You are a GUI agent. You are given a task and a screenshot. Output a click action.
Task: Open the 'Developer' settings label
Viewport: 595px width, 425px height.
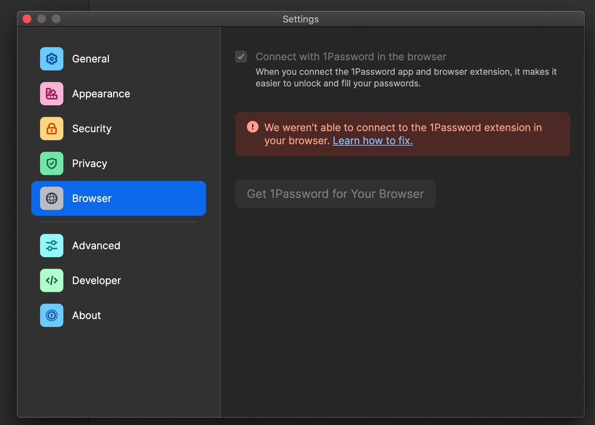coord(96,281)
